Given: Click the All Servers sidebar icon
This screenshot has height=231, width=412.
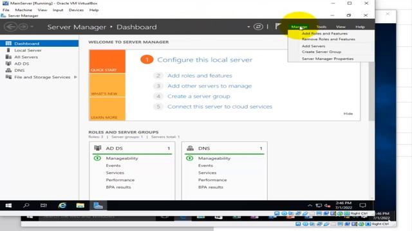Looking at the screenshot, I should point(8,57).
